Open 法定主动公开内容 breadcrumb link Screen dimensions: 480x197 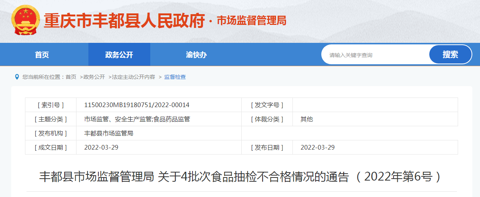point(133,77)
